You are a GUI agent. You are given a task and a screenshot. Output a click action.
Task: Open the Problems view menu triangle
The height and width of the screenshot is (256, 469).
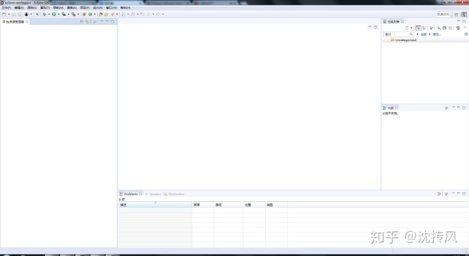453,193
